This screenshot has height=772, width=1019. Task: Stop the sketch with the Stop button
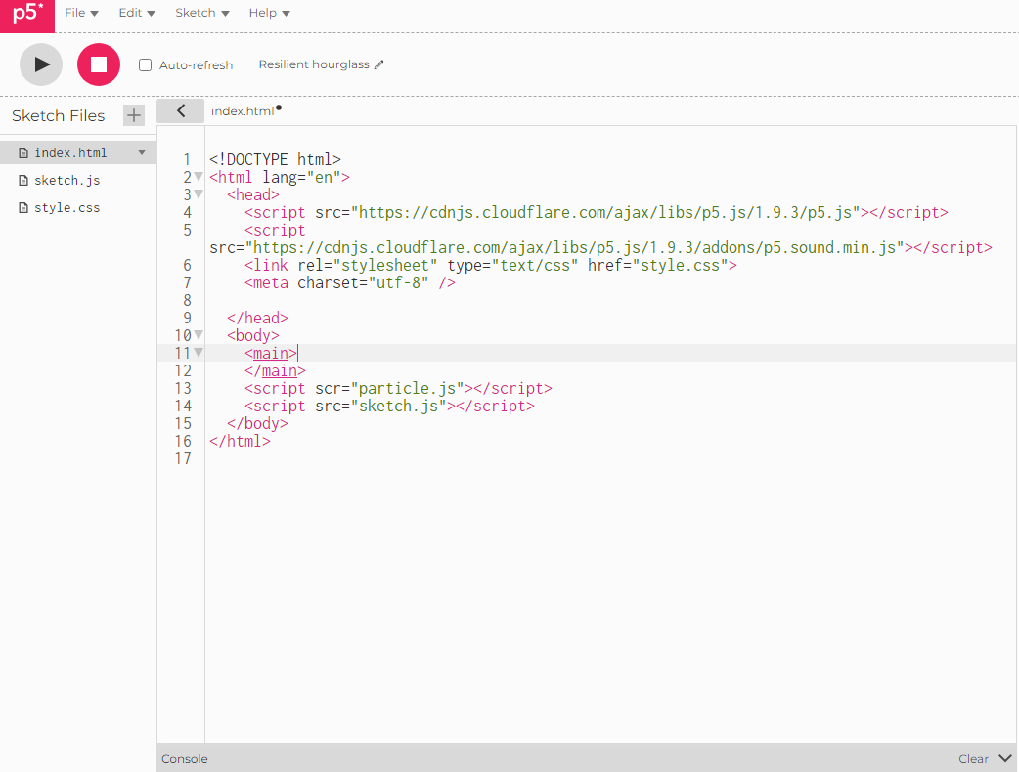pos(99,64)
